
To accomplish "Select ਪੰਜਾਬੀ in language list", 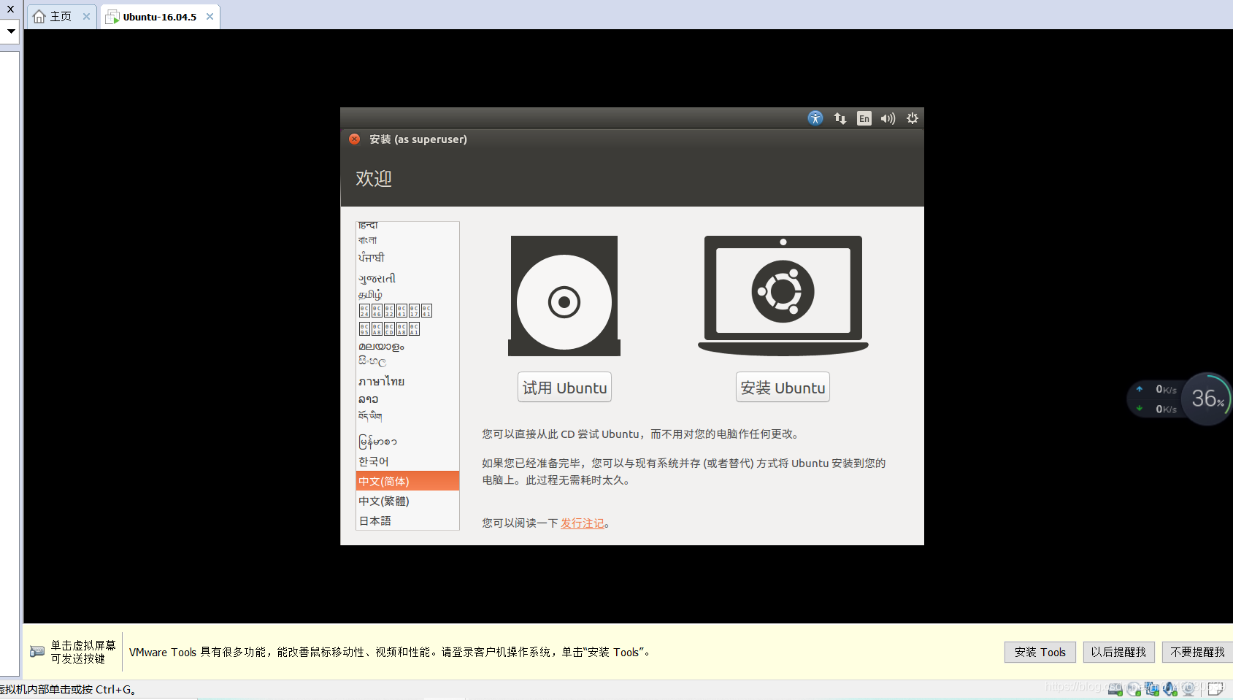I will tap(407, 258).
